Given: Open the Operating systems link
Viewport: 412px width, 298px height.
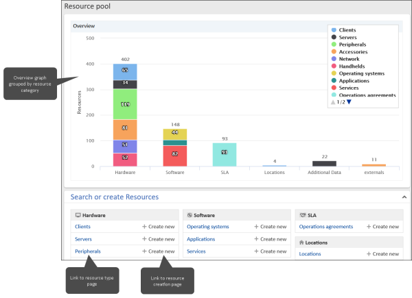Looking at the screenshot, I should point(207,227).
